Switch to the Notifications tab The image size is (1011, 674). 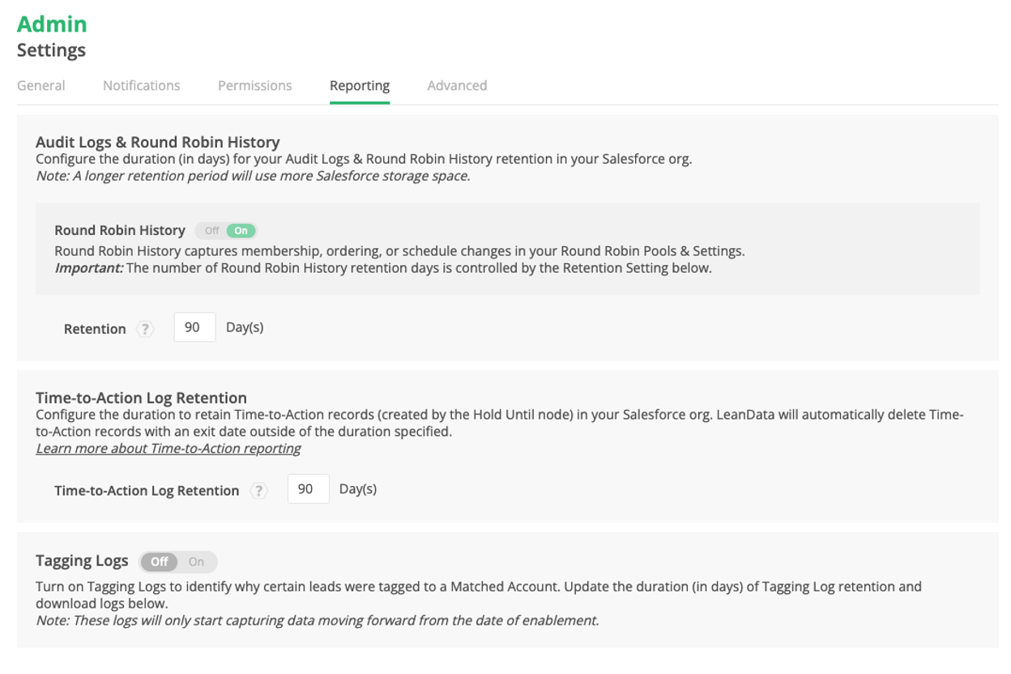[x=142, y=86]
